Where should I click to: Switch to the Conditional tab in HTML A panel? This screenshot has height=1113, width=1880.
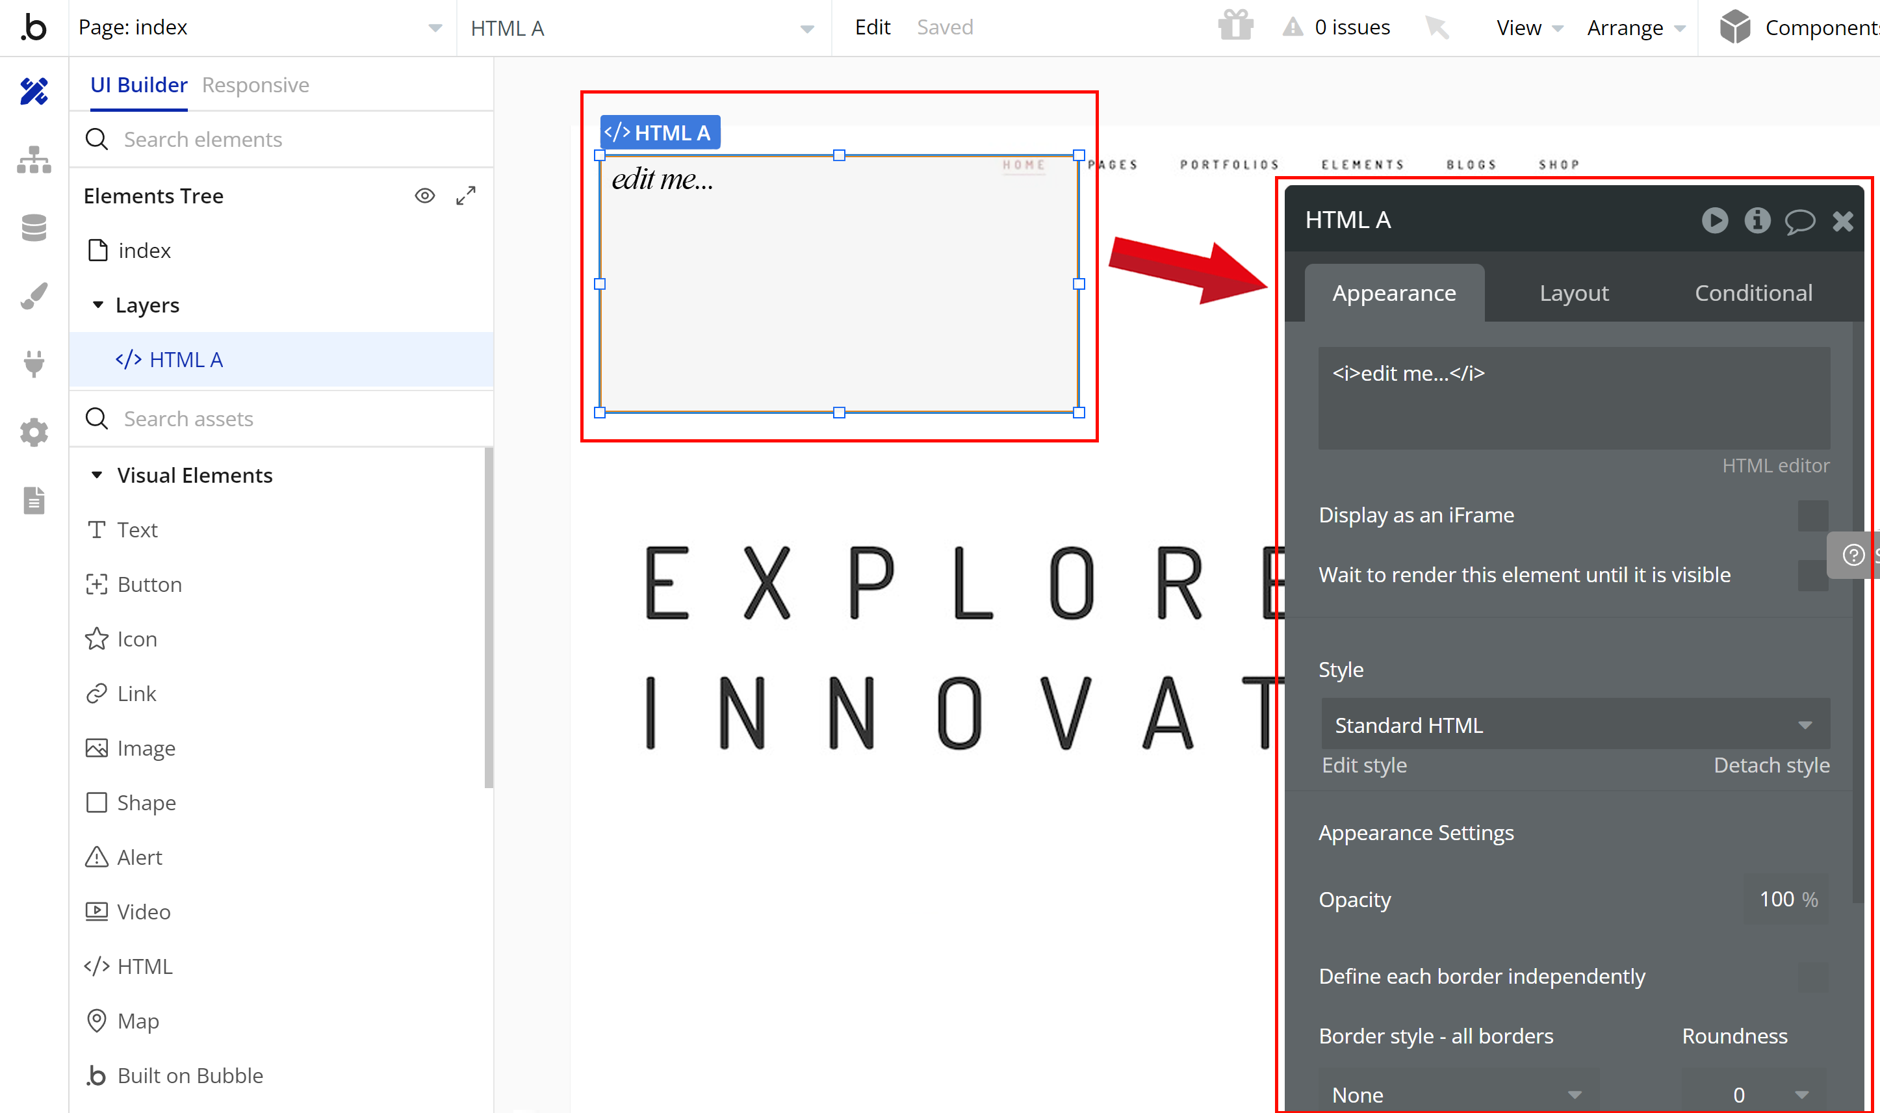1751,292
